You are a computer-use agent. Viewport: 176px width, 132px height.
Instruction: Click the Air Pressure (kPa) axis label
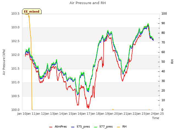click(x=4, y=62)
